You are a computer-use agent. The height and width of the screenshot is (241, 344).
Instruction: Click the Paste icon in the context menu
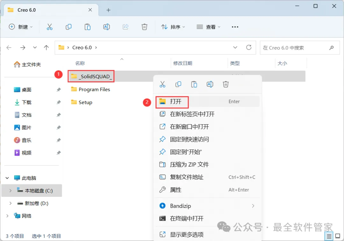coord(194,84)
